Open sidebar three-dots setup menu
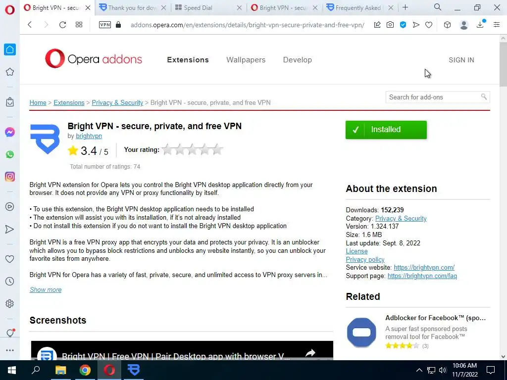Viewport: 507px width, 380px height. [x=10, y=350]
